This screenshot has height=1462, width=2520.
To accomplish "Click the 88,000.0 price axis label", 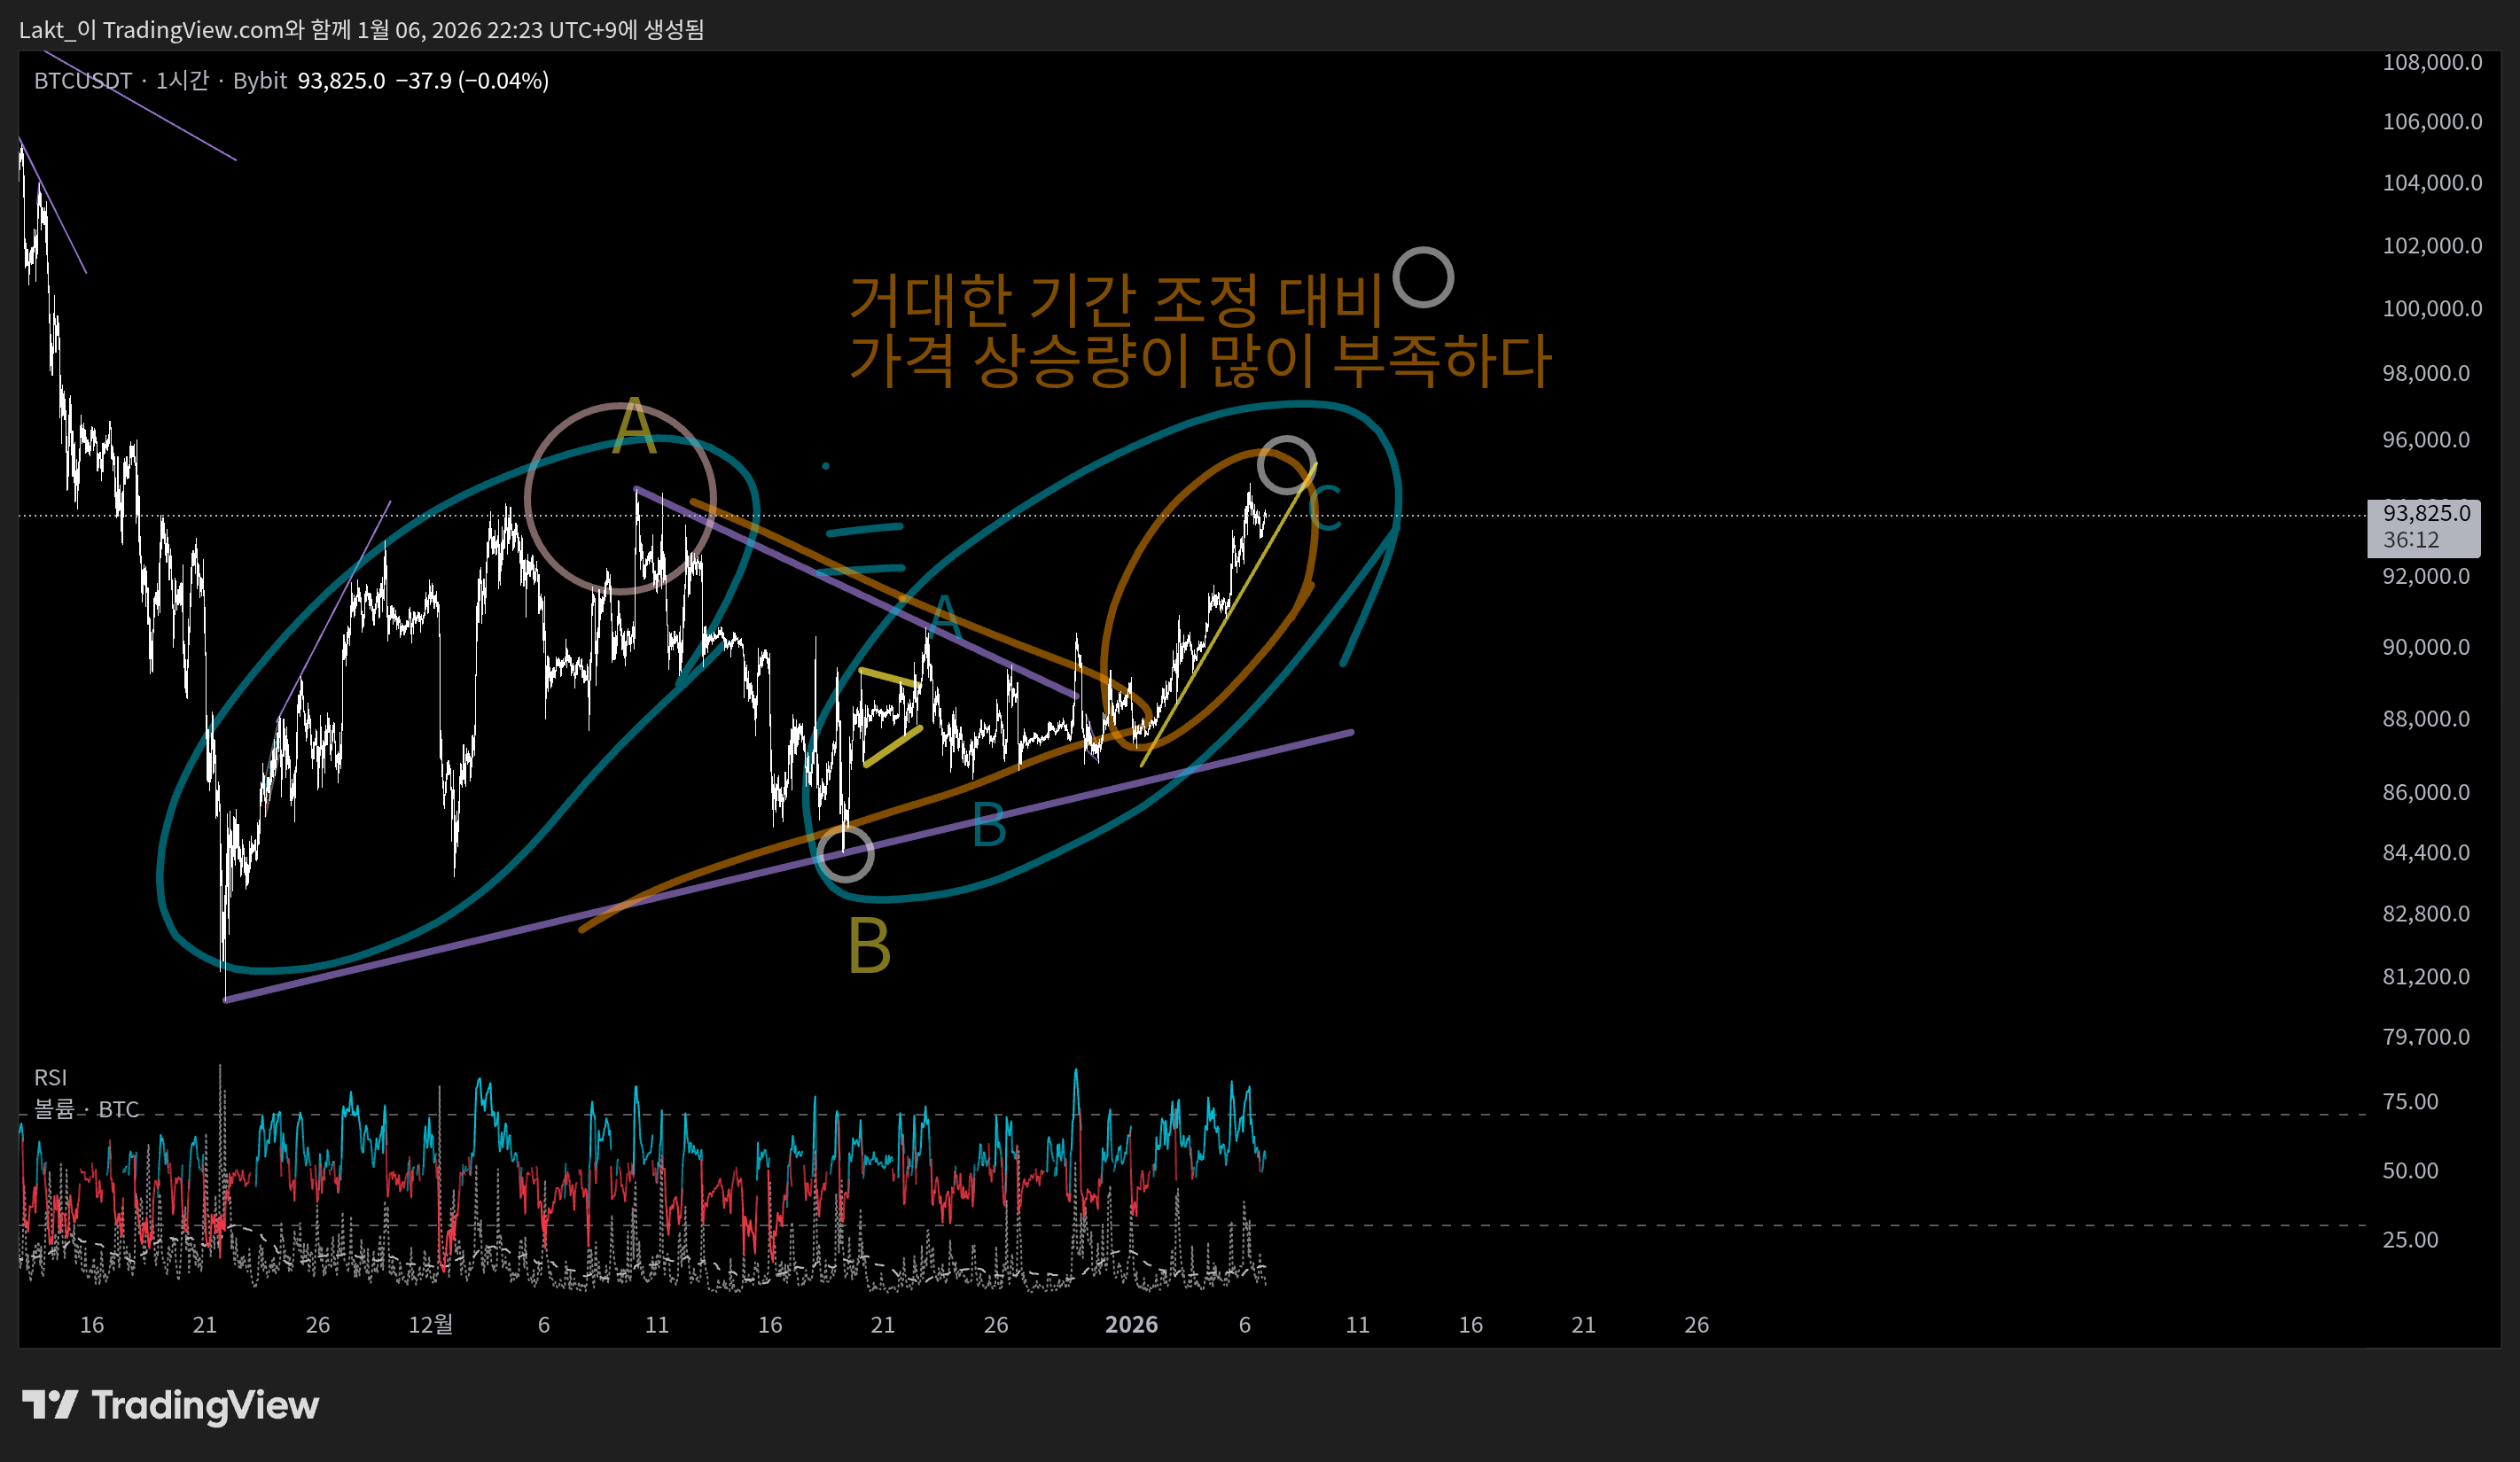I will [x=2426, y=719].
